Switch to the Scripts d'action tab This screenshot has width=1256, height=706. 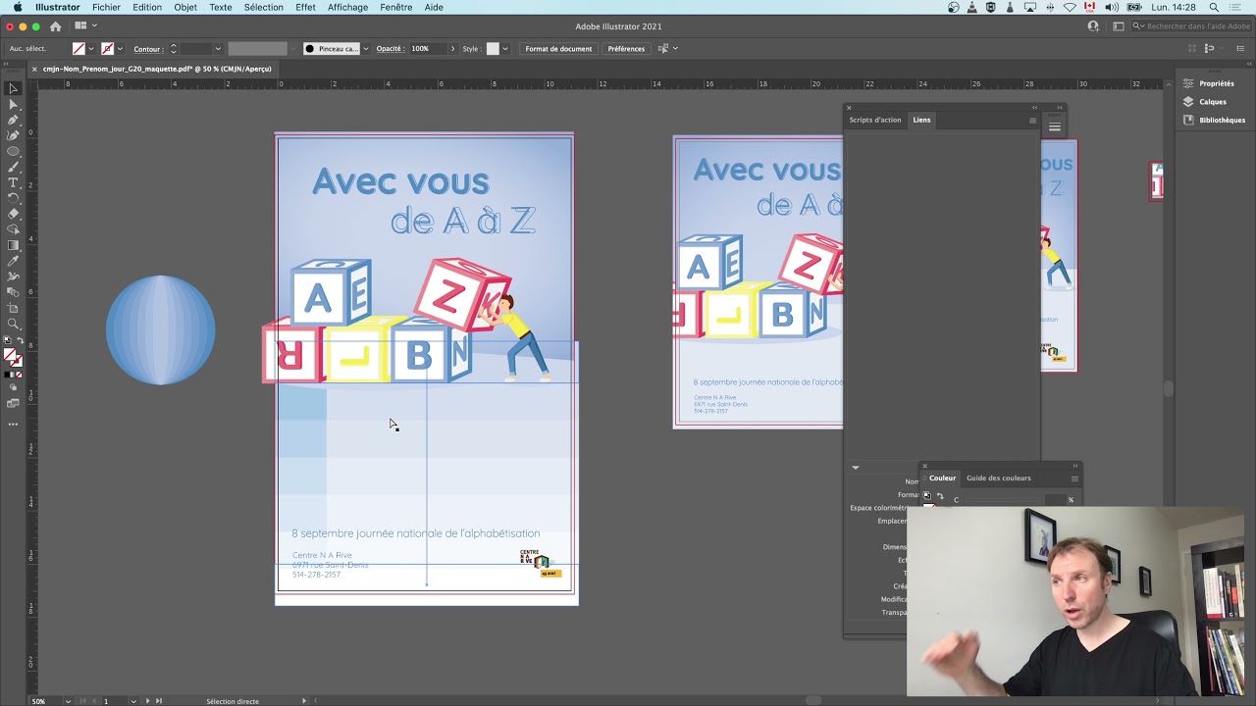pyautogui.click(x=875, y=120)
